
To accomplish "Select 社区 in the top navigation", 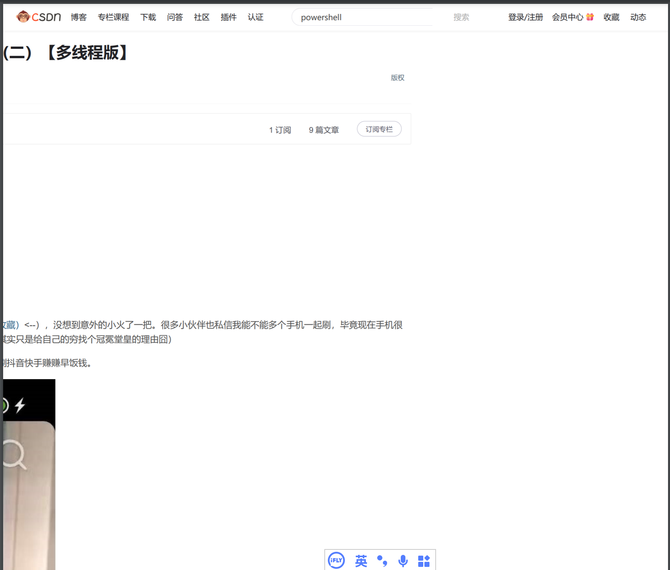I will 202,17.
